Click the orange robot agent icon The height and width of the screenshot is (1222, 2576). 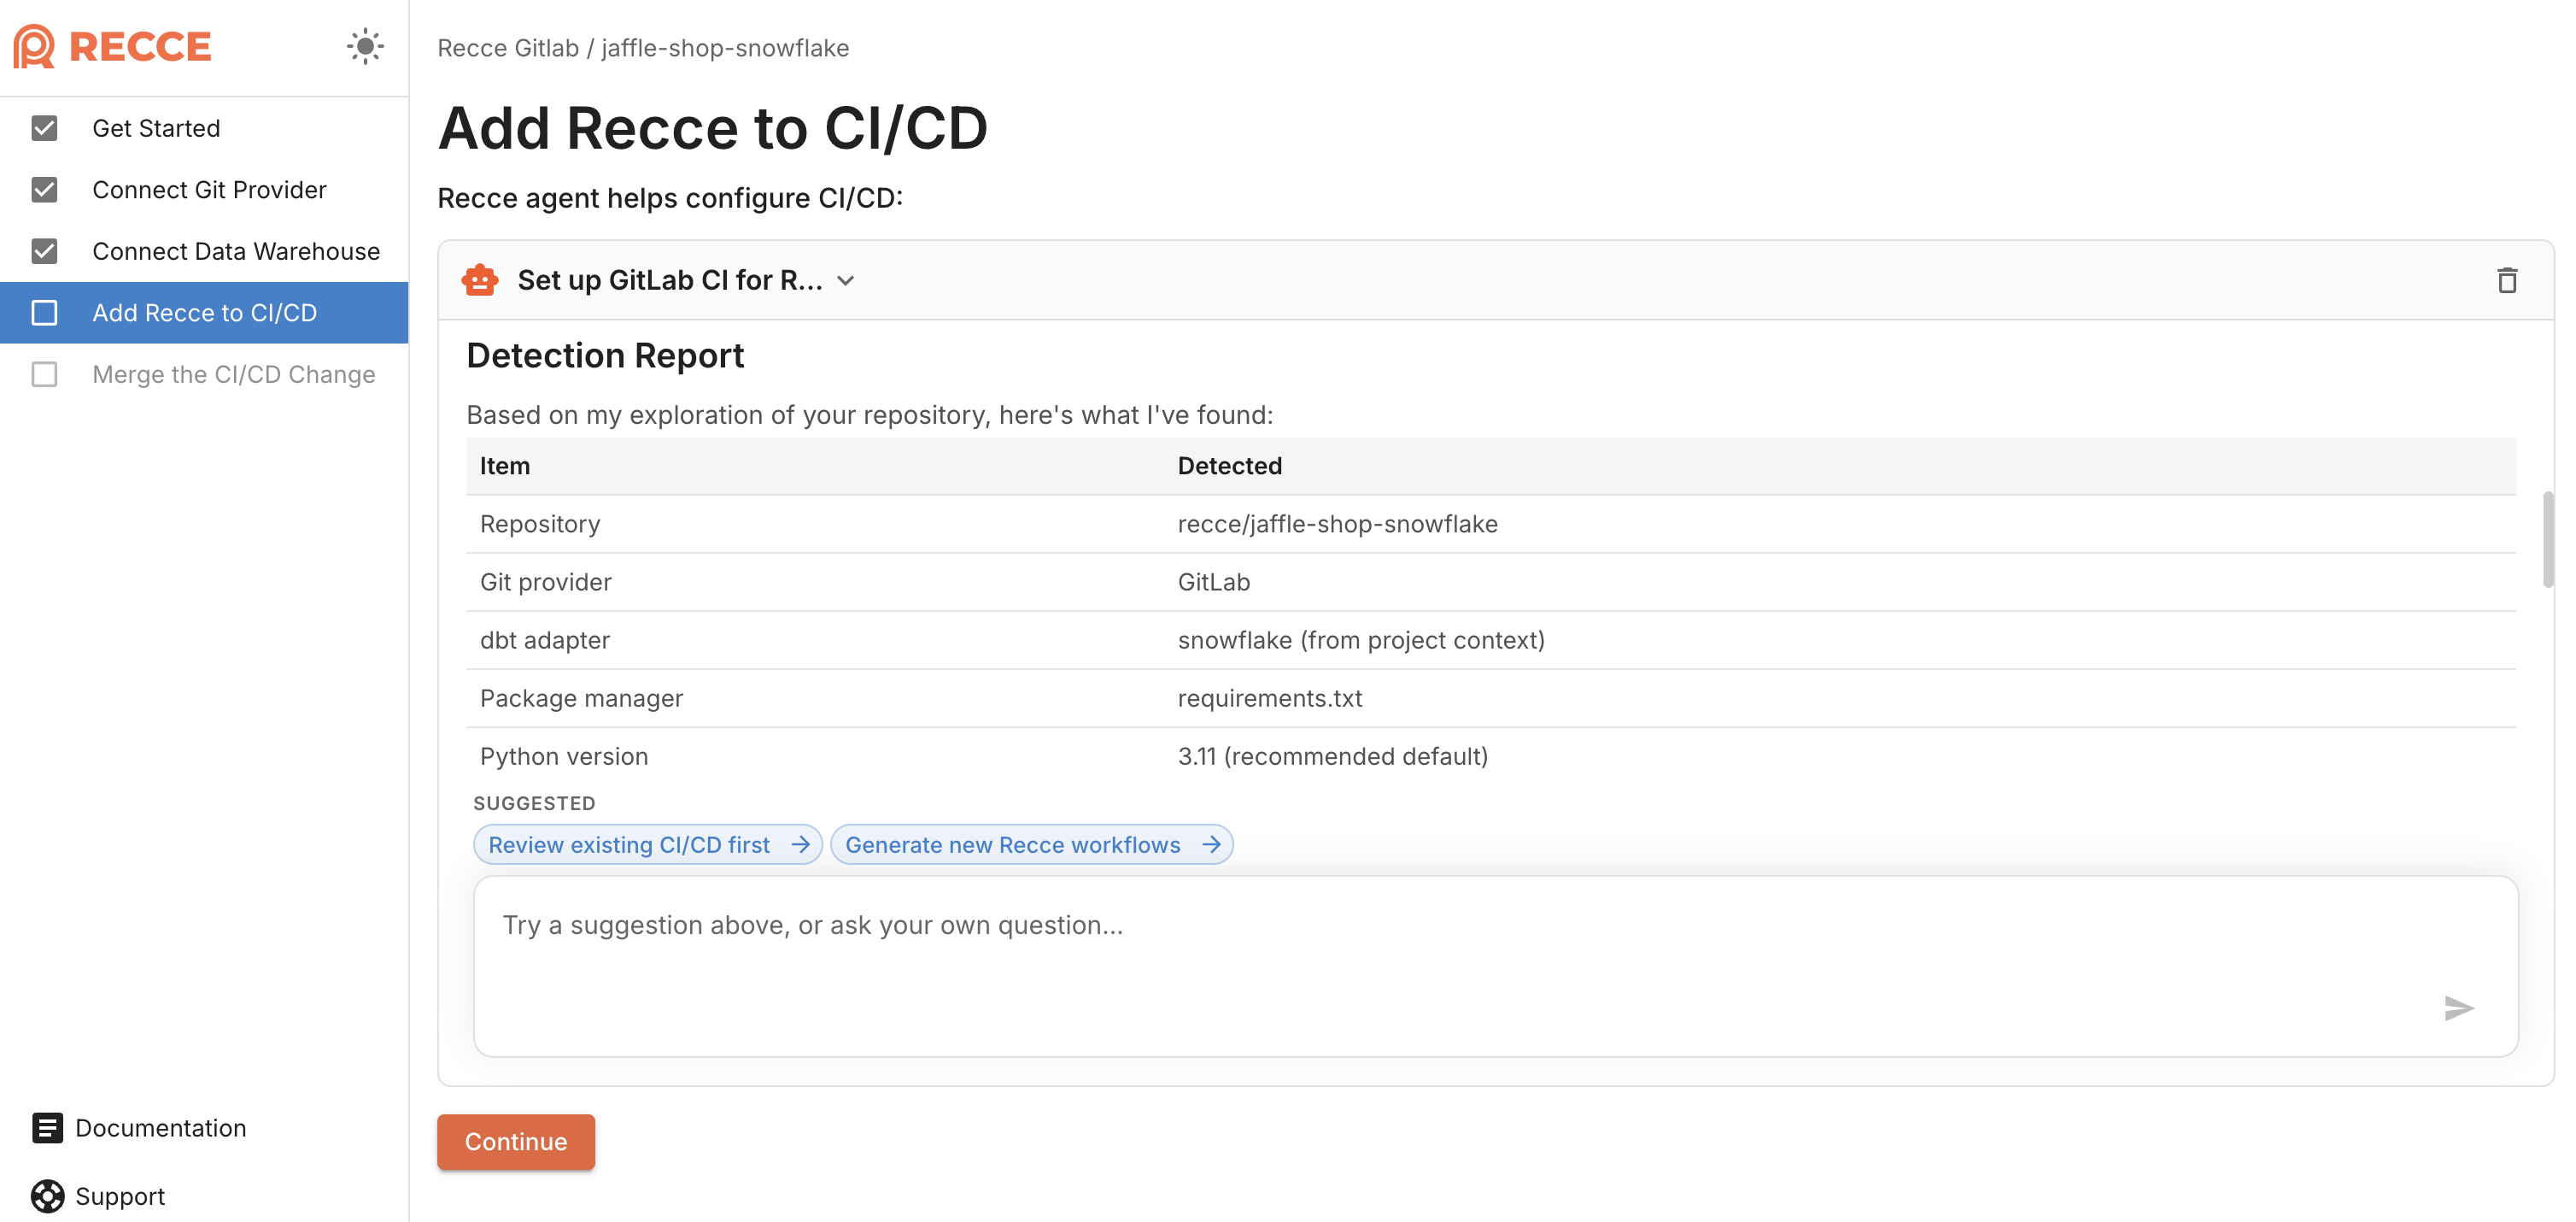(x=479, y=279)
